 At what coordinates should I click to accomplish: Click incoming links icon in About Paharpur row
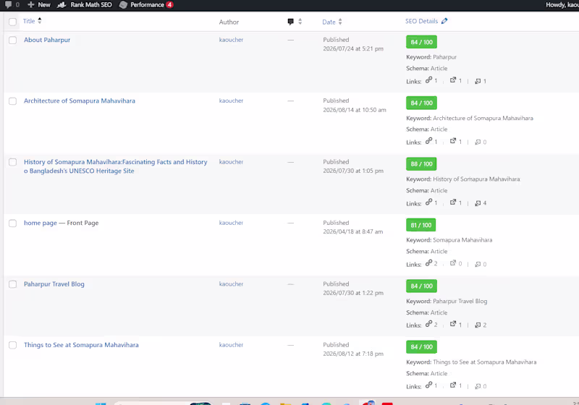(x=478, y=81)
